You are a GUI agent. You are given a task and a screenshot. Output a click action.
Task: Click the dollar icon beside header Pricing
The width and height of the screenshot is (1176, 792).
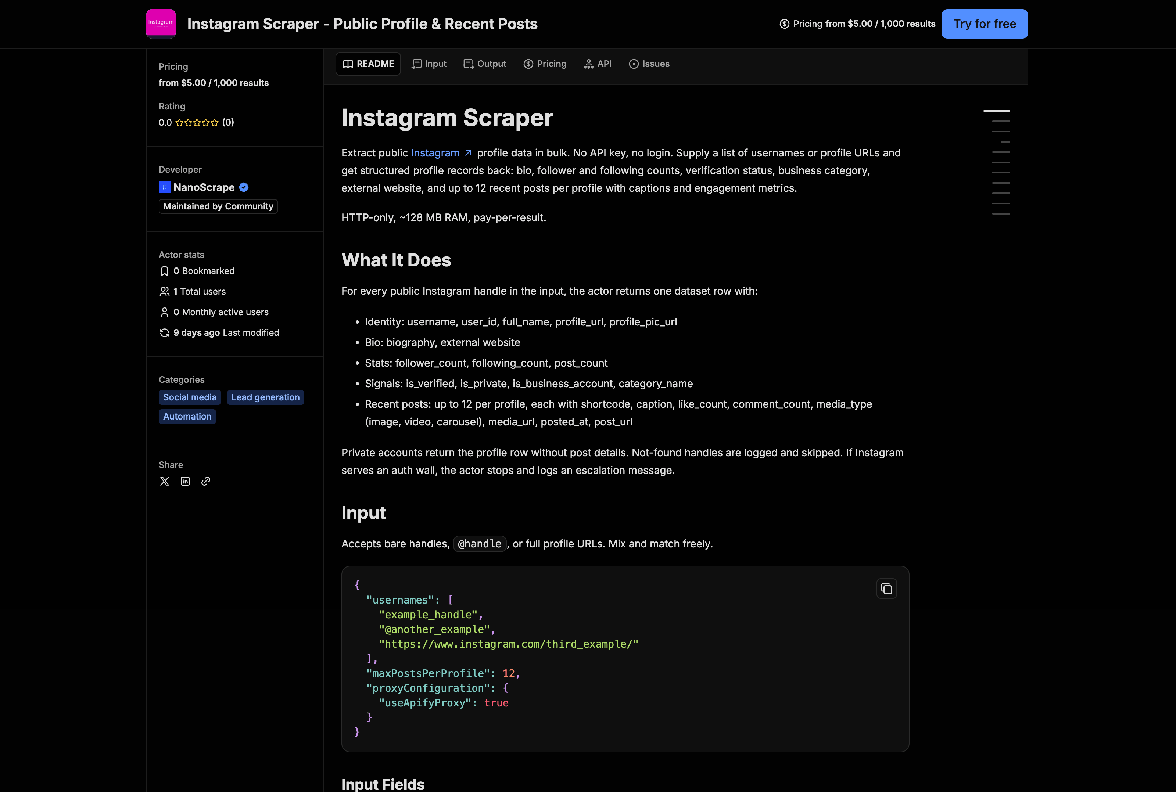784,24
